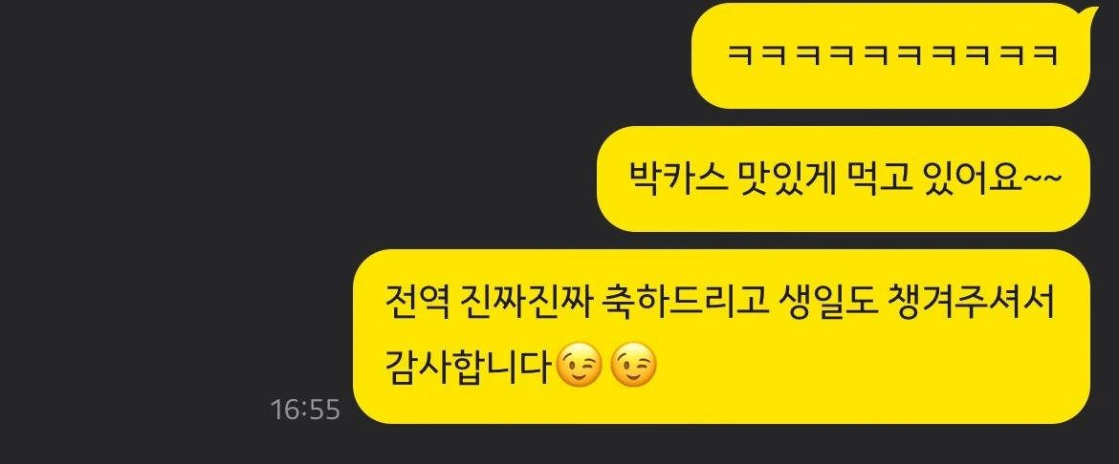This screenshot has height=464, width=1119.
Task: Select the long 전역 congratulation message bubble
Action: coord(721,336)
